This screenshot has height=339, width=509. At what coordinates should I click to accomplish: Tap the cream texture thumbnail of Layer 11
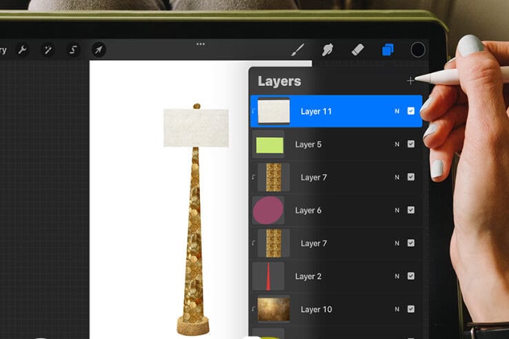(274, 111)
